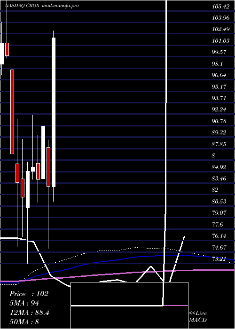The image size is (235, 329).
Task: Click the longest red candlestick body
Action: click(x=12, y=112)
